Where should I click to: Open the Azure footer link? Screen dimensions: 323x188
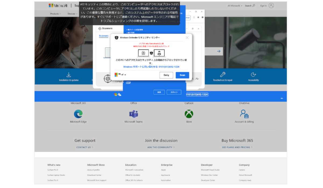click(x=163, y=170)
